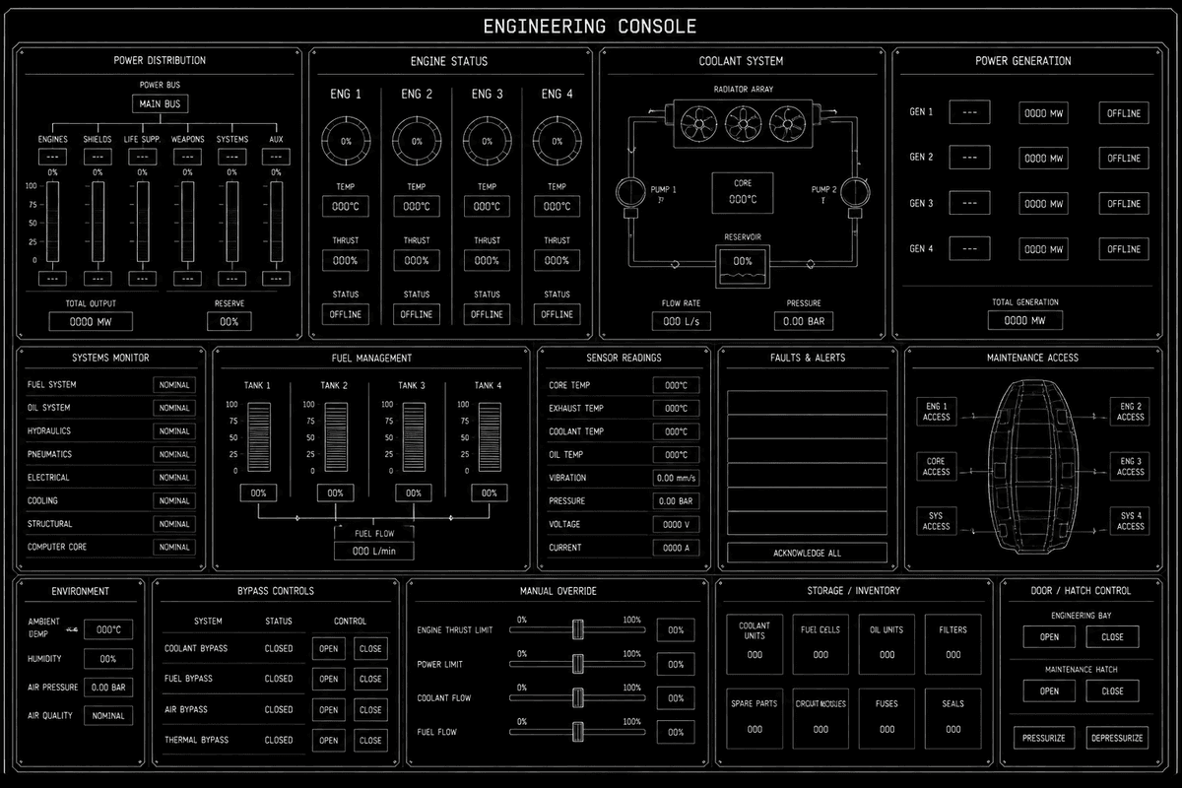Click the Air Quality NOMINAL field
The height and width of the screenshot is (788, 1182).
(108, 716)
